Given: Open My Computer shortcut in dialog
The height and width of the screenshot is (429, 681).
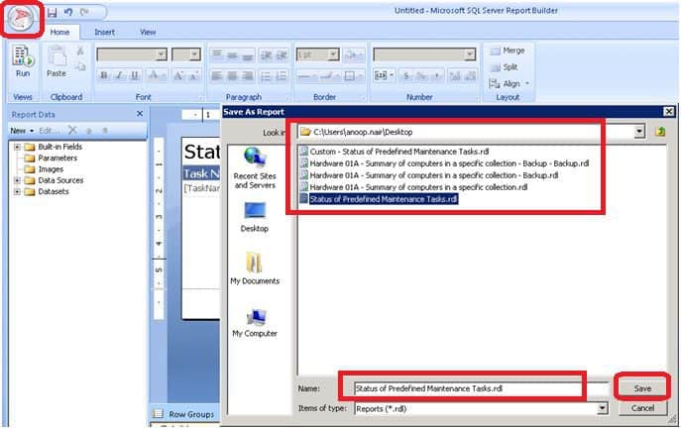Looking at the screenshot, I should (x=255, y=323).
